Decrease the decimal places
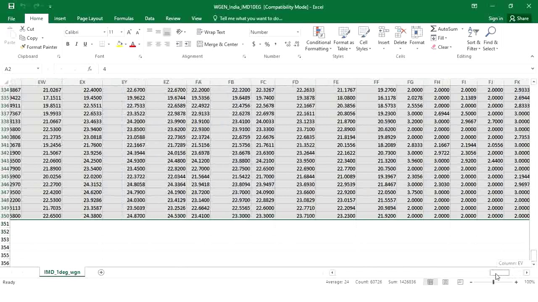Viewport: 538px width, 302px height. [297, 44]
